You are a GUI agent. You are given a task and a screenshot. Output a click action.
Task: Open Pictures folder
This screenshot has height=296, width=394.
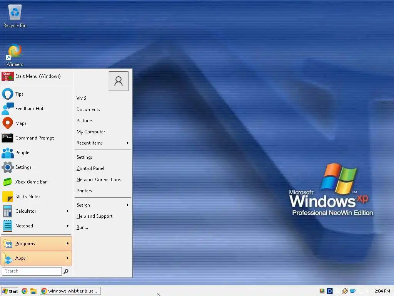pyautogui.click(x=103, y=121)
